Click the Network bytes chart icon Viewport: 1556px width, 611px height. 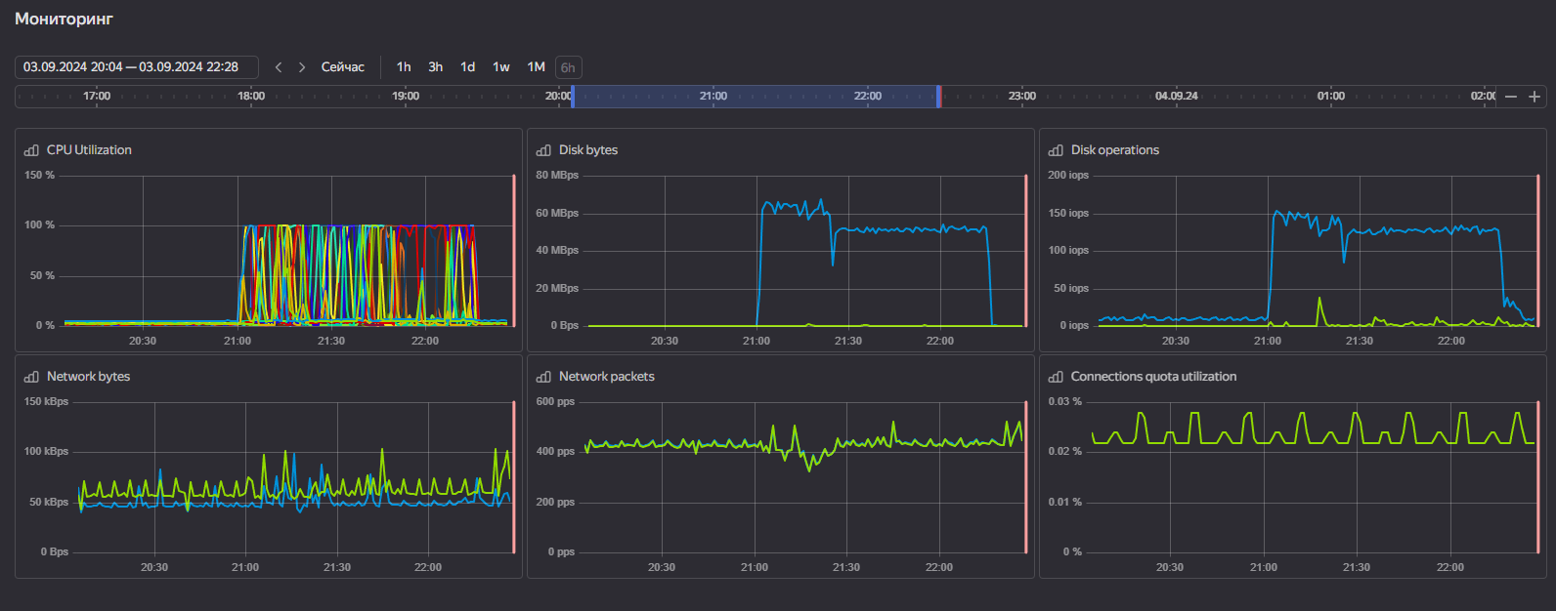31,377
